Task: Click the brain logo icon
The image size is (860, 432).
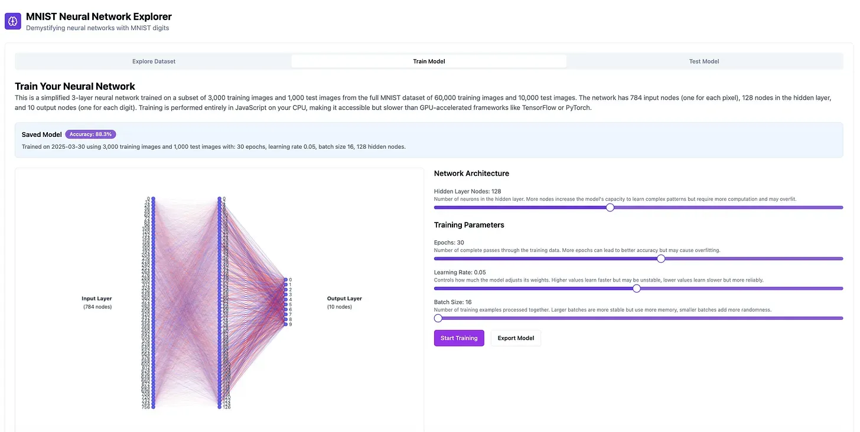Action: coord(13,22)
